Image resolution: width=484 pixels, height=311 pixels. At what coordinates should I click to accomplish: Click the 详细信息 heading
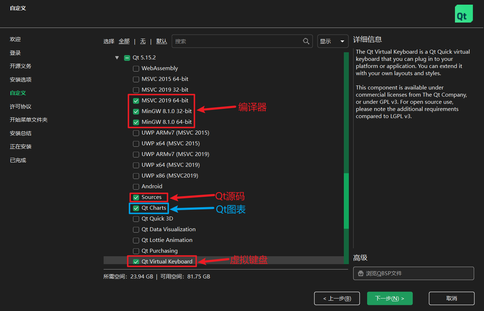pos(367,39)
